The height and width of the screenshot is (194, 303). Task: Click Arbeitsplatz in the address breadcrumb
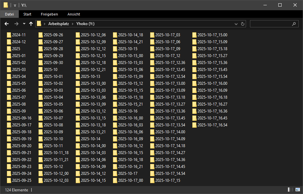tap(58, 24)
